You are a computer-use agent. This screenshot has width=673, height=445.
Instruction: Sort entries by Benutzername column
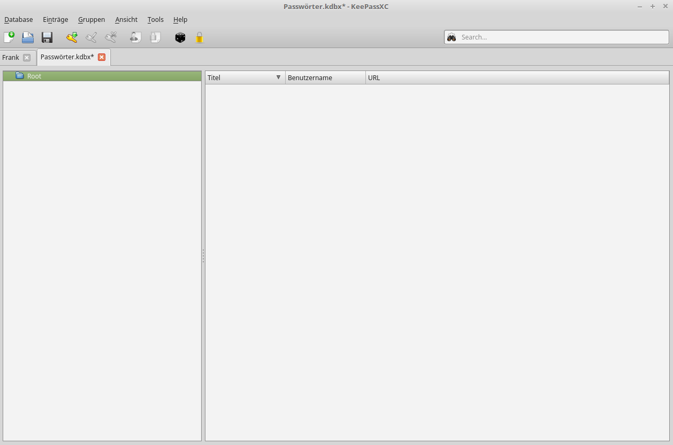click(325, 77)
